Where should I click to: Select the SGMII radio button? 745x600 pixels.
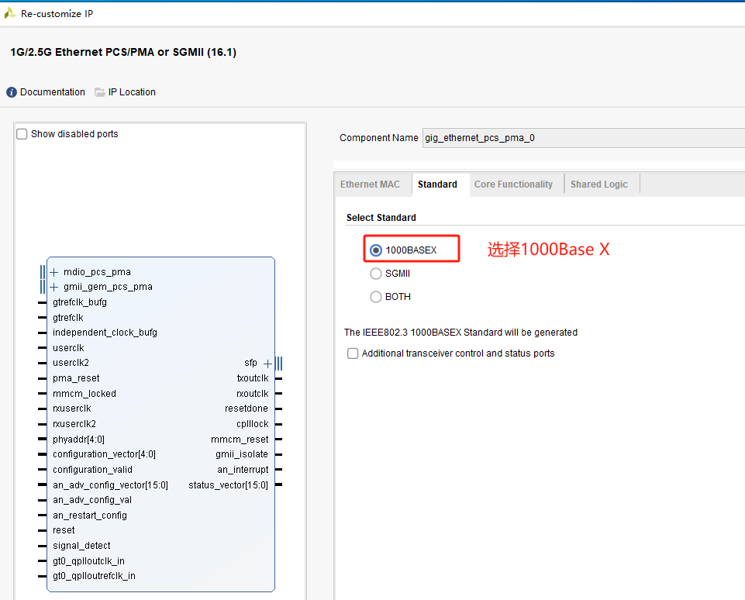(x=376, y=274)
